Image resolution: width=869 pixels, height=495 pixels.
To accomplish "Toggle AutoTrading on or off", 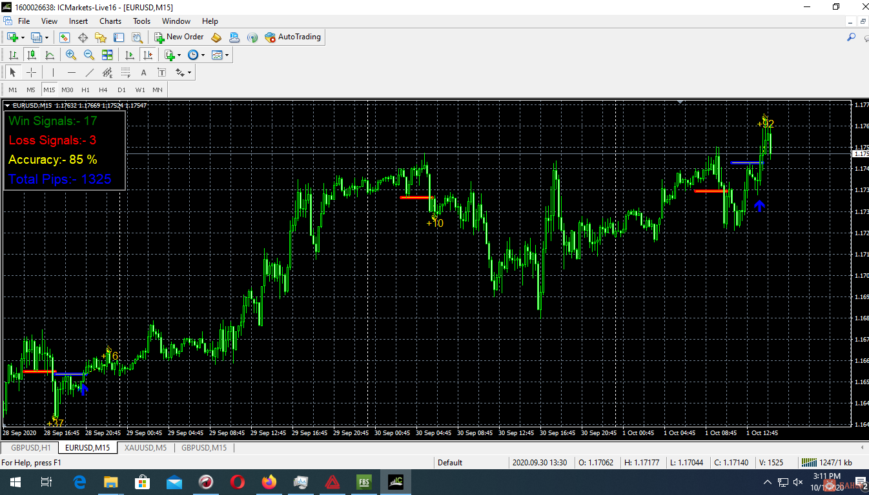I will click(x=292, y=37).
